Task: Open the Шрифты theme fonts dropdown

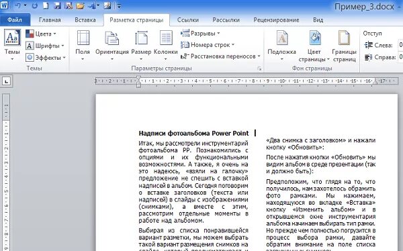Action: point(45,46)
